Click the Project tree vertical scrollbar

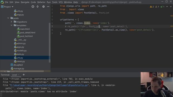[x=50, y=42]
